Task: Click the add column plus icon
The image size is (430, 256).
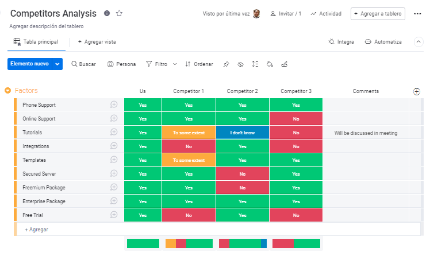Action: click(x=417, y=91)
